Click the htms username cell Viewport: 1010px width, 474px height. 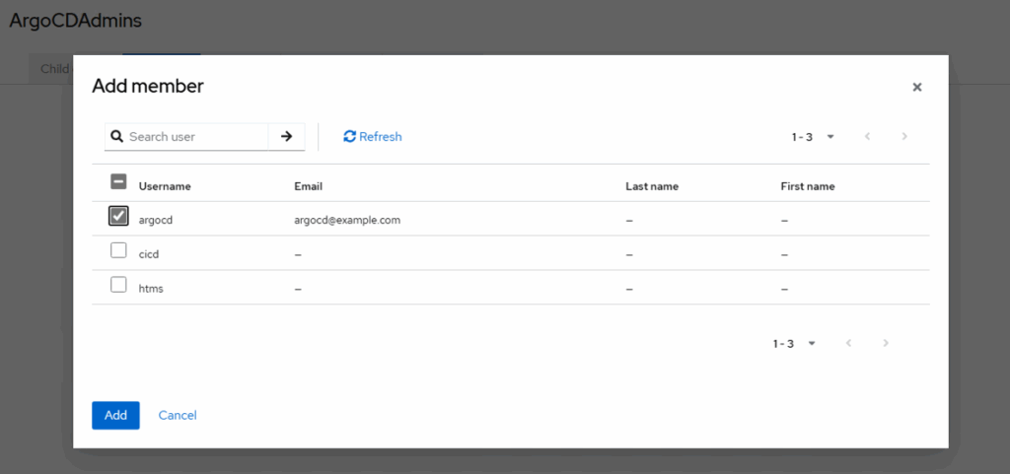[x=151, y=289]
